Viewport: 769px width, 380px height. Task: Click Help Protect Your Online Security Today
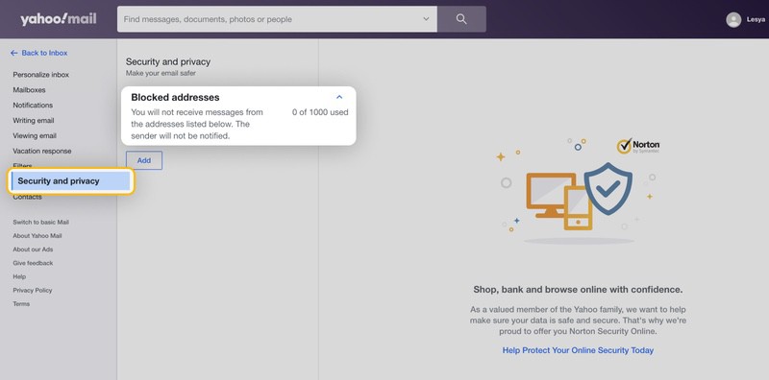[x=578, y=350]
